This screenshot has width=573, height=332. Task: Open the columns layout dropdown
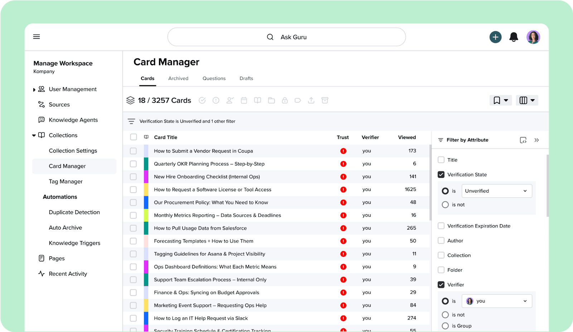click(x=527, y=100)
